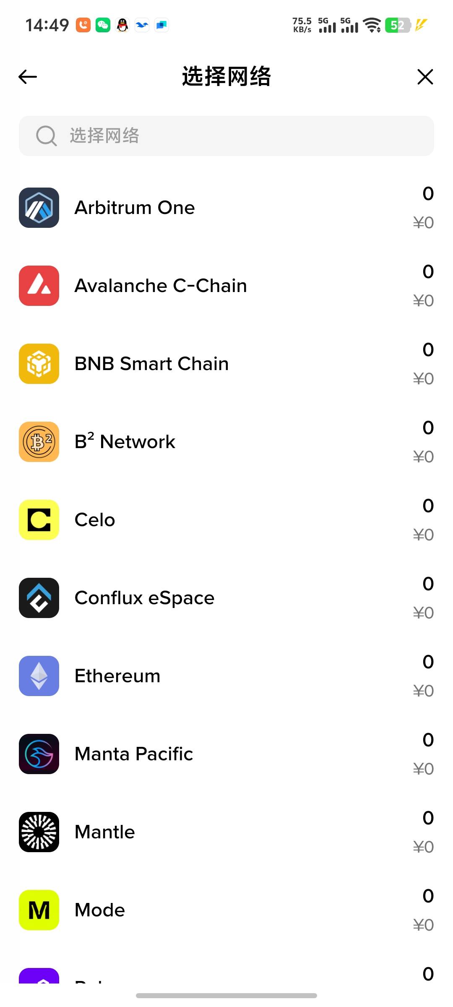Tap the Arbitrum One logo icon

(39, 208)
